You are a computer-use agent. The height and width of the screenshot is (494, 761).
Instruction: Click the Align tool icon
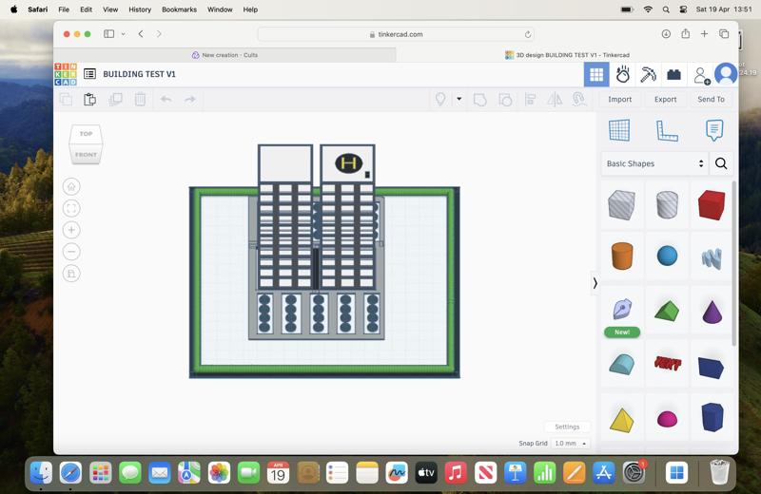(530, 100)
